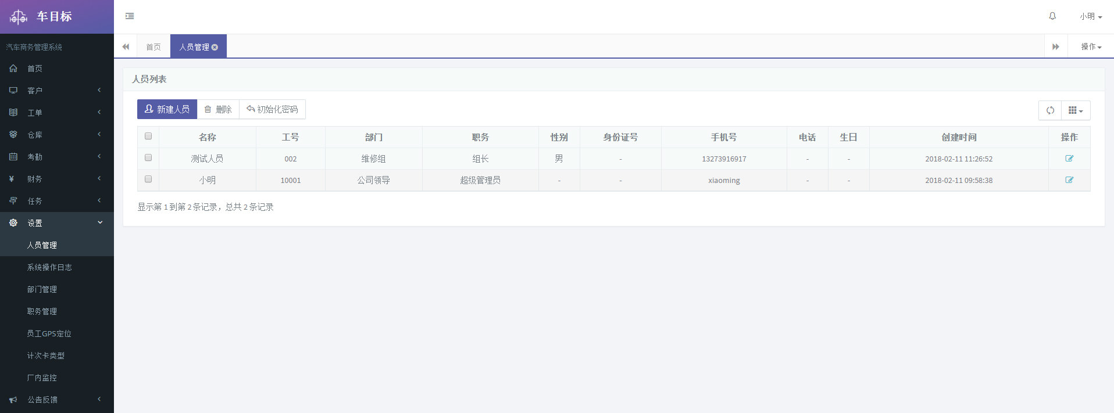The width and height of the screenshot is (1114, 413).
Task: Switch to the 首页 tab
Action: coord(153,47)
